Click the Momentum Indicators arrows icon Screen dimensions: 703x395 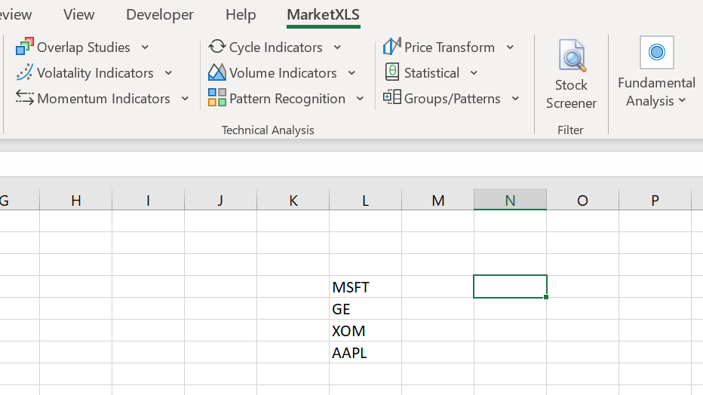[x=25, y=98]
